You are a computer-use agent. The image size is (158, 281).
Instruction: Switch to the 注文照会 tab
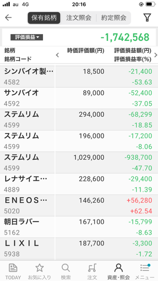79,18
